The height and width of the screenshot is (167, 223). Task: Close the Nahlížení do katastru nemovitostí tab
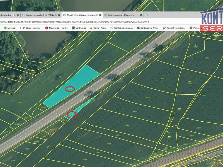100,15
